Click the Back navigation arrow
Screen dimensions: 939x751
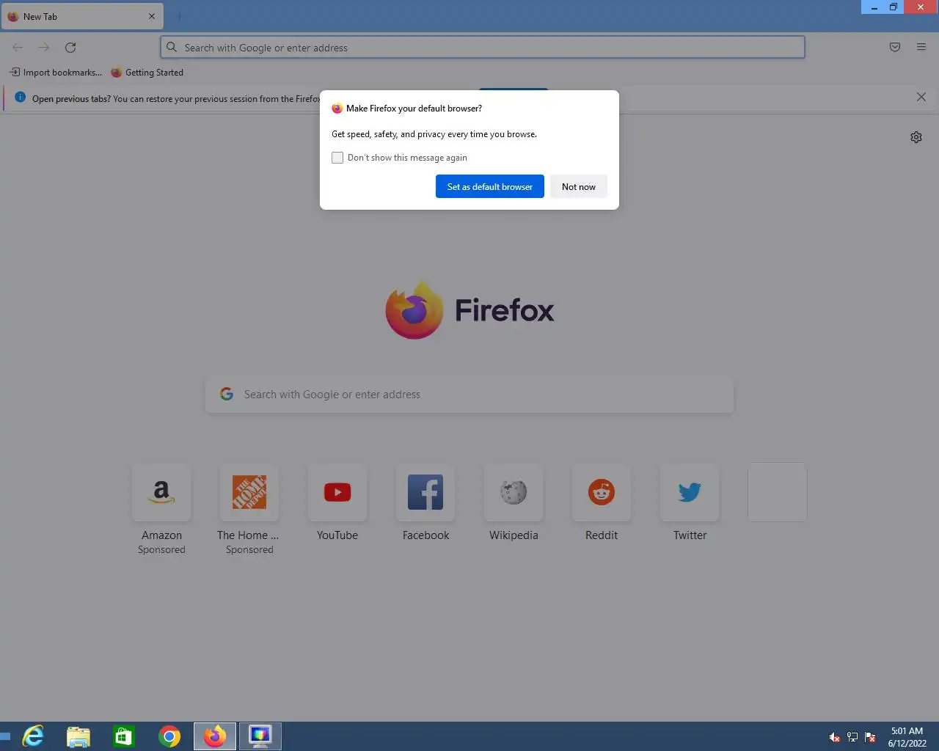click(18, 47)
